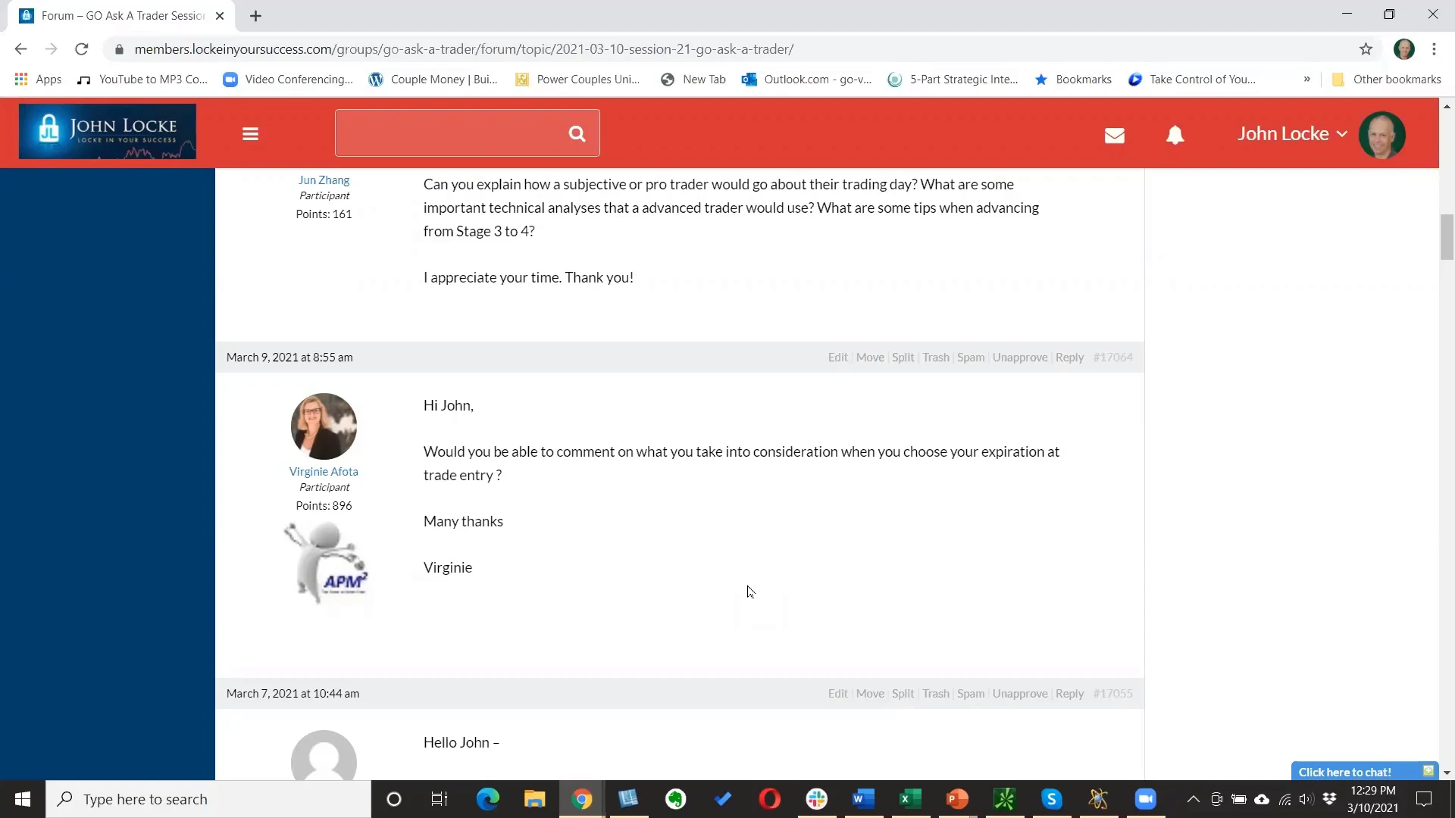
Task: Click Move on March 9 post
Action: point(870,357)
